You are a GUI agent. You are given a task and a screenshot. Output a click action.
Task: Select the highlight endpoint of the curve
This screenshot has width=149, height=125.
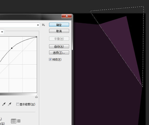pos(36,37)
